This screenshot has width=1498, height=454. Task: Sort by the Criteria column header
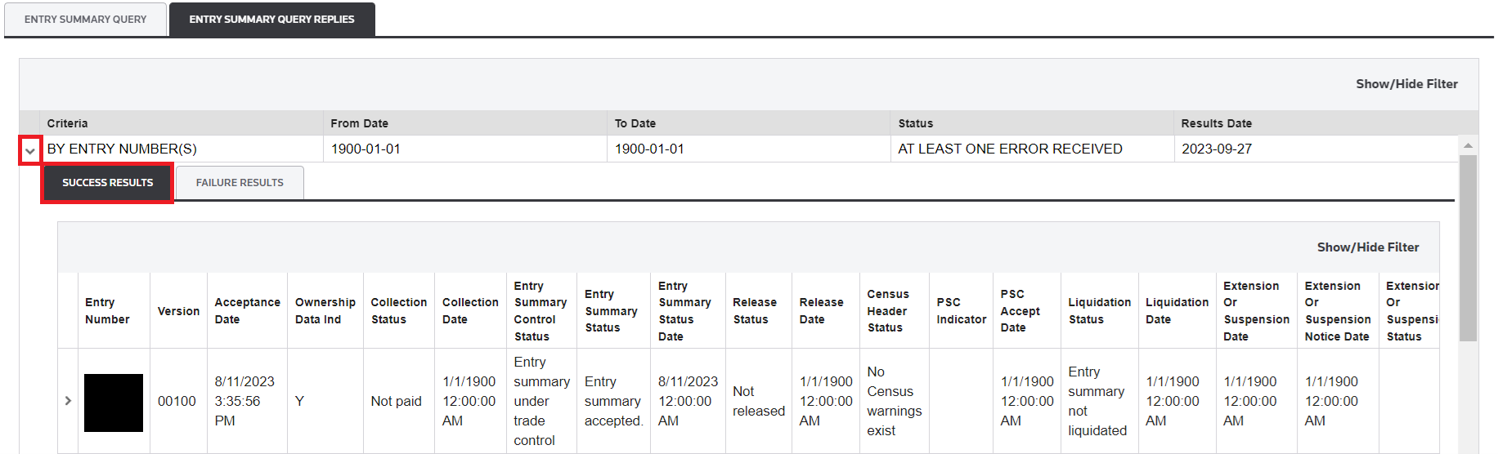pos(67,123)
